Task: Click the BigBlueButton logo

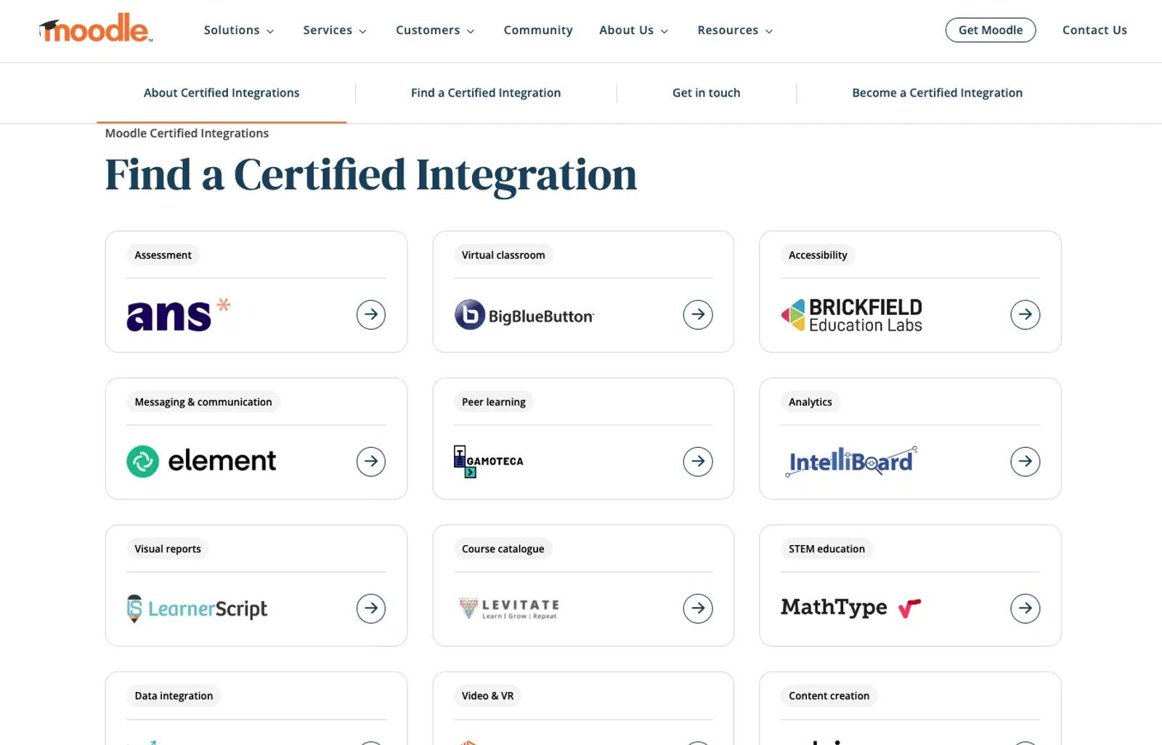Action: click(x=524, y=315)
